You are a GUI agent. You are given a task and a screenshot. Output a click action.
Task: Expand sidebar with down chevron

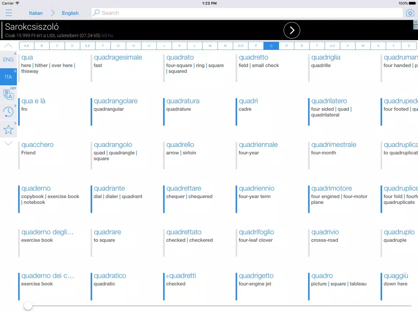[x=8, y=143]
